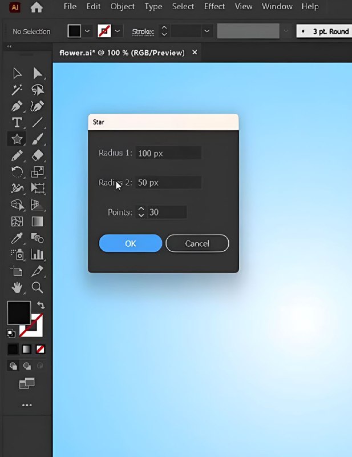Open the fill color dropdown
This screenshot has height=457, width=352.
87,31
